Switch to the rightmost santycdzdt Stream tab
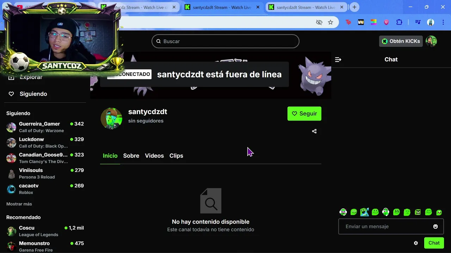The width and height of the screenshot is (451, 253). (x=306, y=7)
